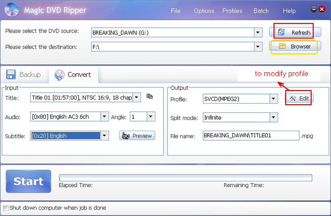Viewport: 331px width, 216px height.
Task: Open the Split mode dropdown arrow
Action: [x=273, y=117]
